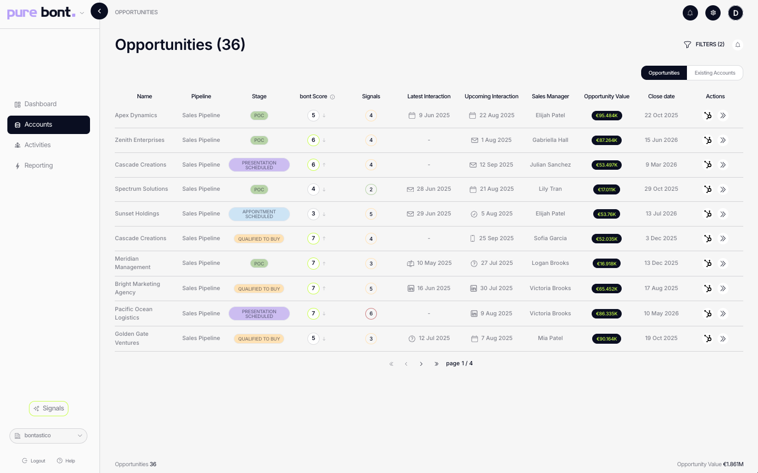Screen dimensions: 758x473
Task: Collapse the sidebar with the back arrow
Action: pos(99,11)
